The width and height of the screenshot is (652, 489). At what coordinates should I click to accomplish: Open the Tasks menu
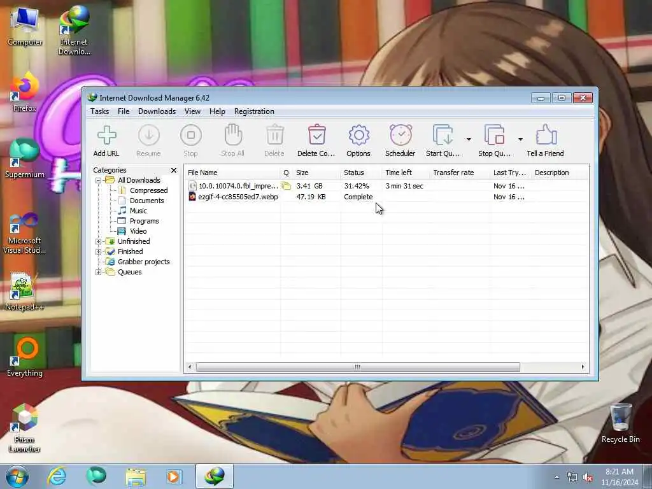point(100,111)
